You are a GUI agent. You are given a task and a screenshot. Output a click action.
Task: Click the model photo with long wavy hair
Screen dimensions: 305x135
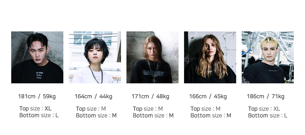tap(210, 57)
